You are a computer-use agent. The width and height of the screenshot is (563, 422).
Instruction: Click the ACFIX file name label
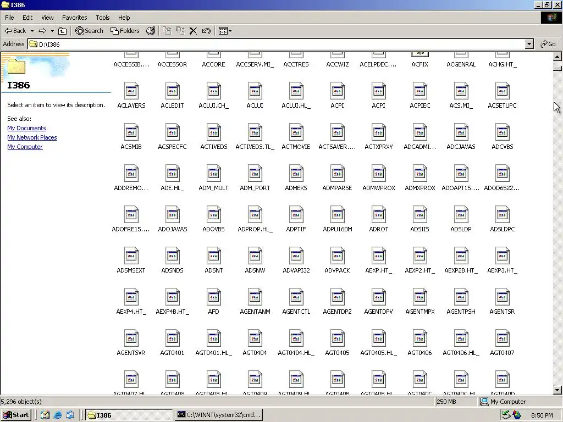click(x=420, y=64)
